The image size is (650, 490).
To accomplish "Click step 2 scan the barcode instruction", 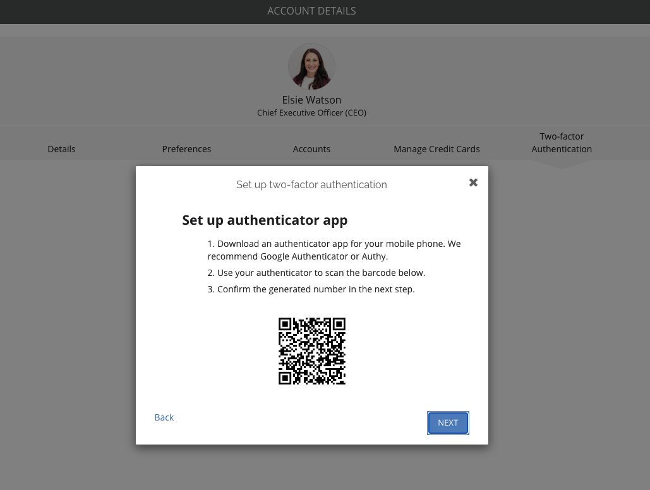I will pyautogui.click(x=316, y=273).
